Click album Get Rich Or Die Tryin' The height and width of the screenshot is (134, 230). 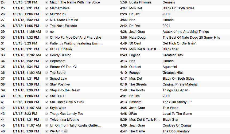click(x=179, y=43)
